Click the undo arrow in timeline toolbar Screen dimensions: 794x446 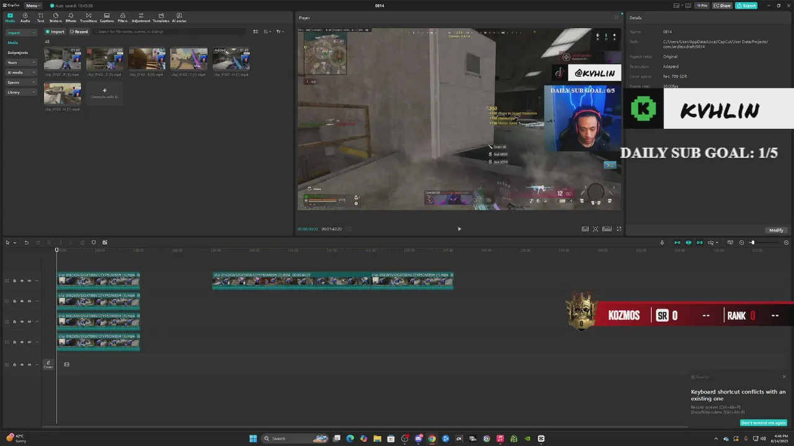click(26, 242)
